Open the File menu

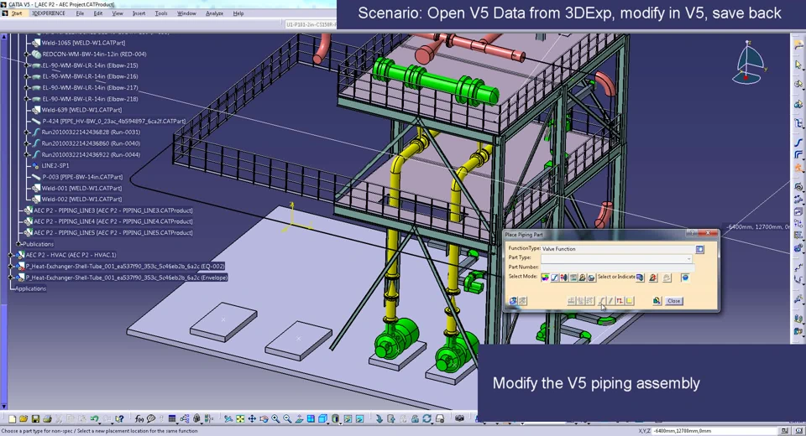80,13
